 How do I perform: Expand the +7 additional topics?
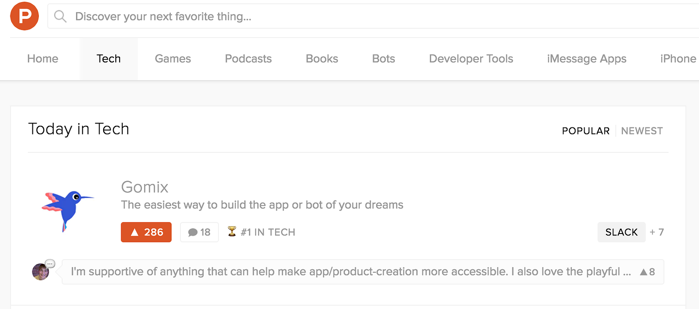point(657,232)
